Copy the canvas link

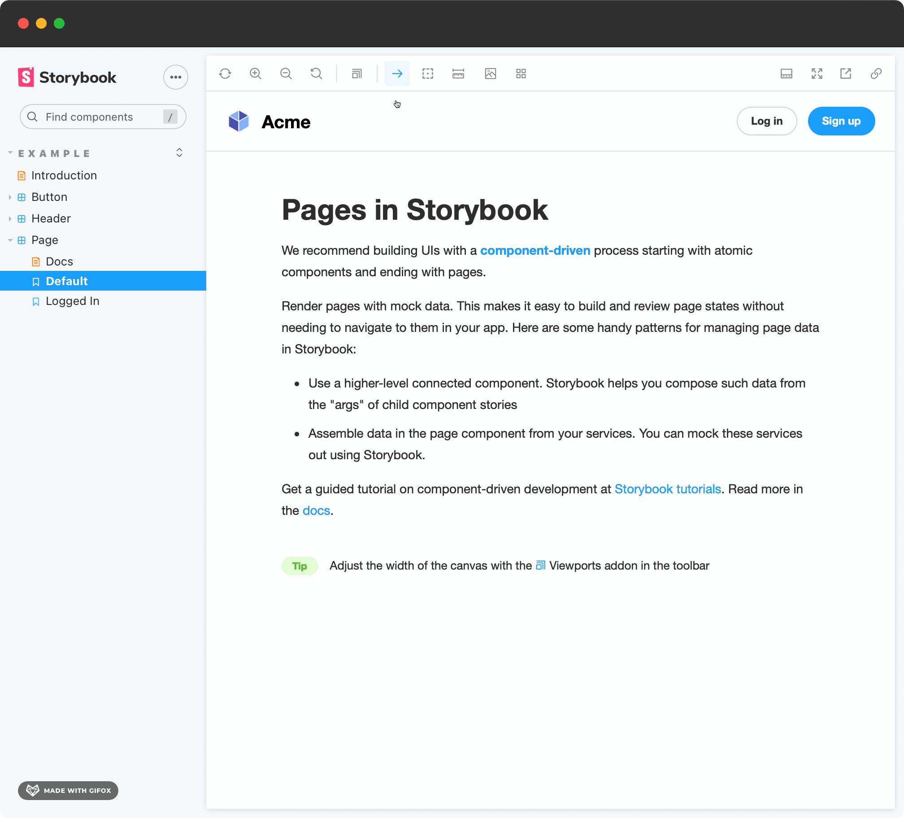coord(876,74)
